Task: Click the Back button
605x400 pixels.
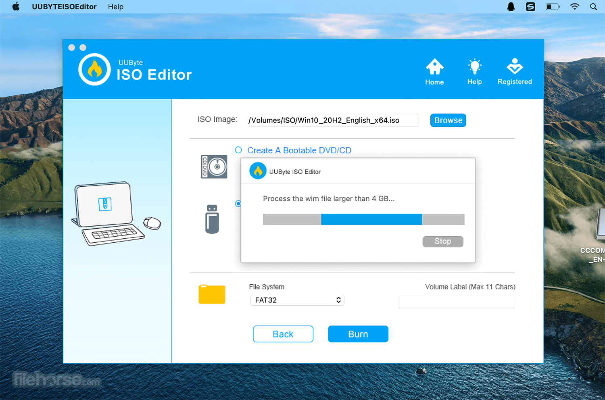Action: point(283,334)
